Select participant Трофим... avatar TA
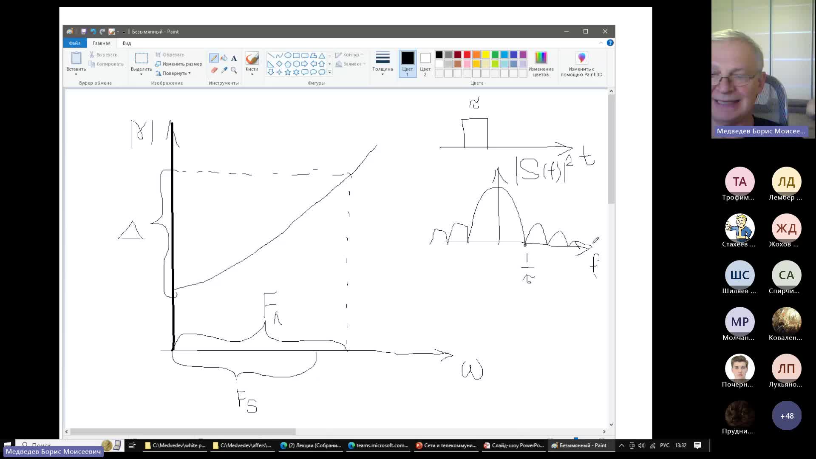This screenshot has height=459, width=816. 739,181
